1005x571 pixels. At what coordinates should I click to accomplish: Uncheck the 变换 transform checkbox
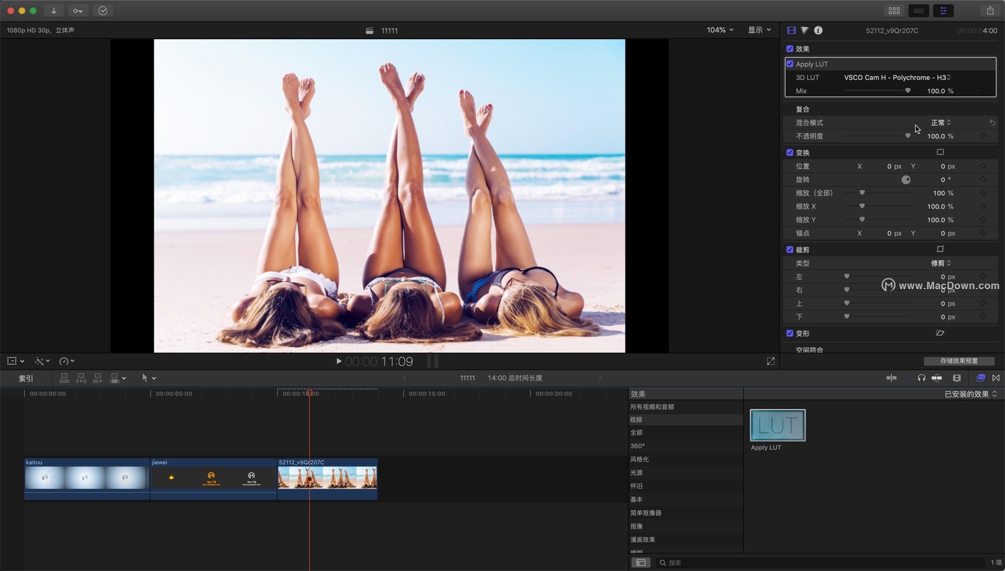(790, 152)
